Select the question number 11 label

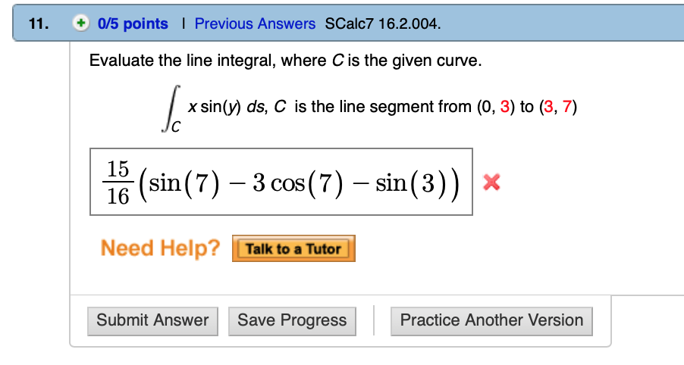[39, 23]
